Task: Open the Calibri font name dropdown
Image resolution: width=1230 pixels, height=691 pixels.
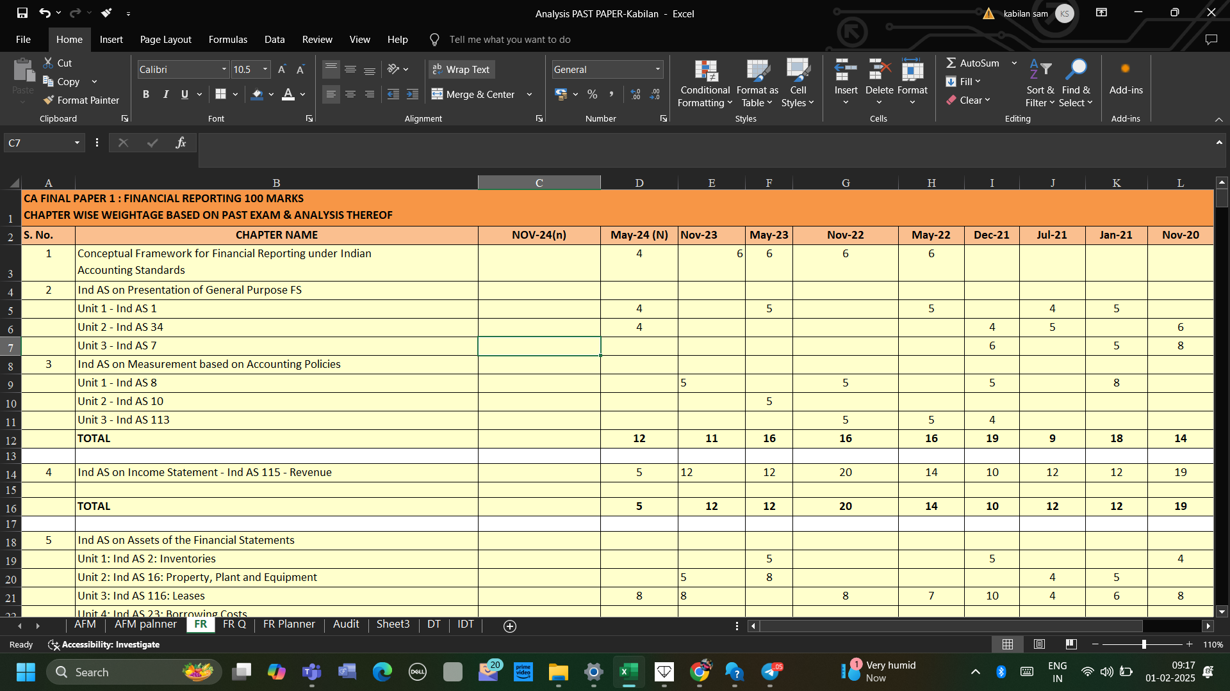Action: tap(224, 70)
